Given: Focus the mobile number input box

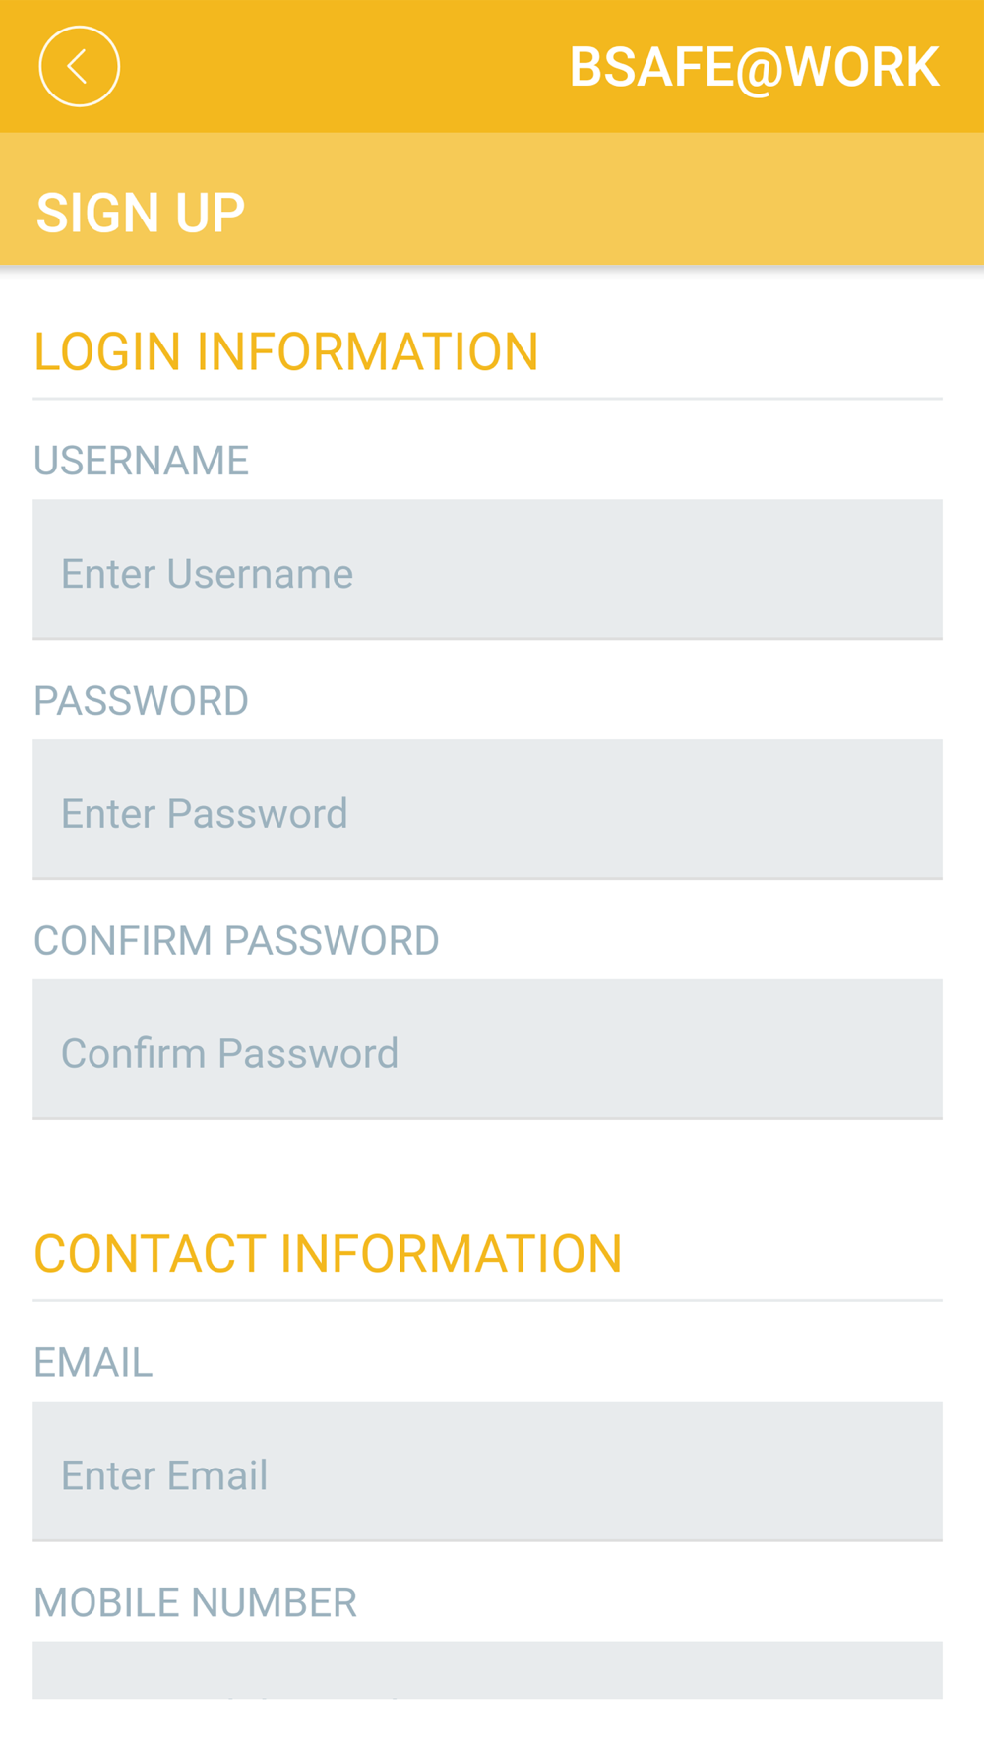Looking at the screenshot, I should (487, 1670).
